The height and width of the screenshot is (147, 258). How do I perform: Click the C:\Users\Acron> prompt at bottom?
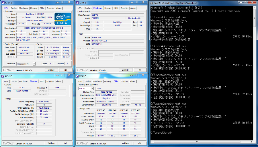[161, 132]
